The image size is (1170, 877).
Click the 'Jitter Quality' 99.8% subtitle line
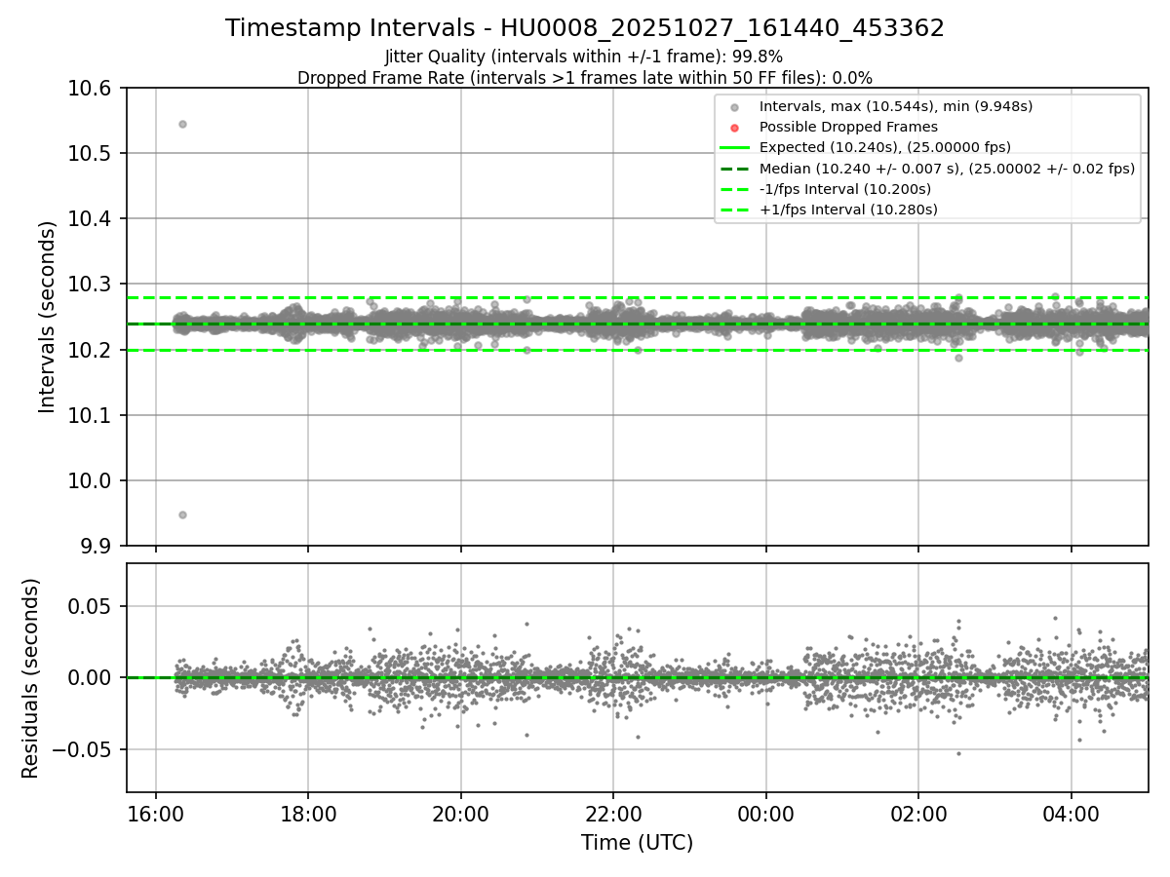(584, 57)
